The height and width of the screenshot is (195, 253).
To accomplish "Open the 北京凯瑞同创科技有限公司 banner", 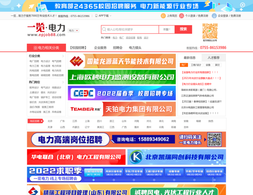I will point(177,157).
